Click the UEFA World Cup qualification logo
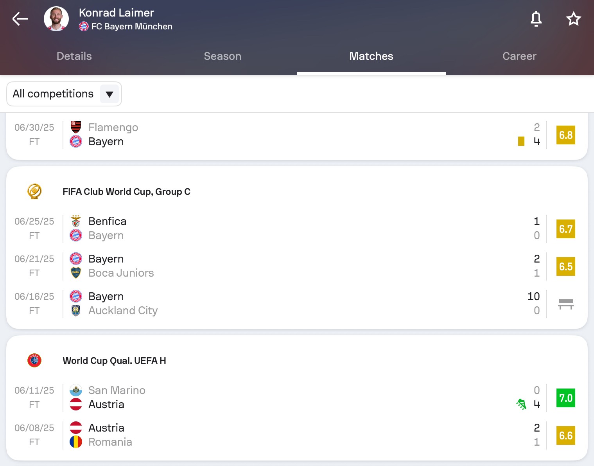Image resolution: width=594 pixels, height=466 pixels. click(34, 360)
